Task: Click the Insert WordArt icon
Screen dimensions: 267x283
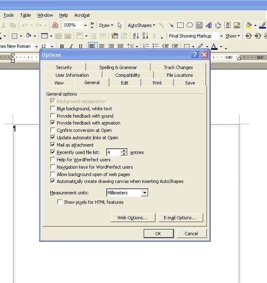Action: [209, 25]
